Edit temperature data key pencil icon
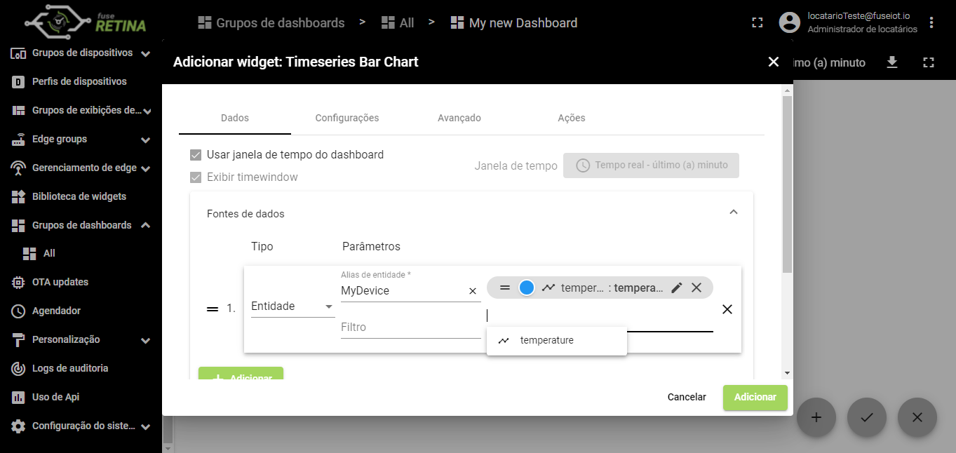 pyautogui.click(x=677, y=288)
